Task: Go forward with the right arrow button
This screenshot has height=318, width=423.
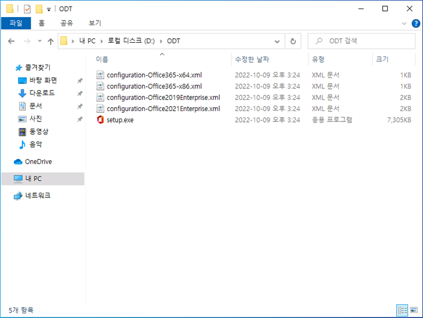Action: click(27, 41)
